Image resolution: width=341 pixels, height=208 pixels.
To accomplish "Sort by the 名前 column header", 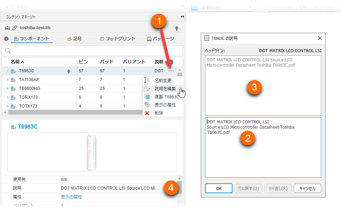I will click(17, 62).
